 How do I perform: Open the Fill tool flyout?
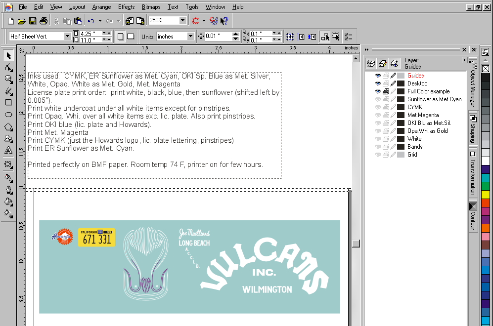point(8,202)
